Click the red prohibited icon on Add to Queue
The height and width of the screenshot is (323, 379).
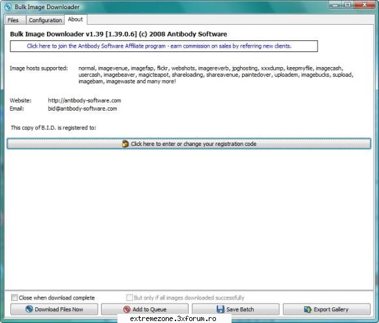pyautogui.click(x=127, y=309)
